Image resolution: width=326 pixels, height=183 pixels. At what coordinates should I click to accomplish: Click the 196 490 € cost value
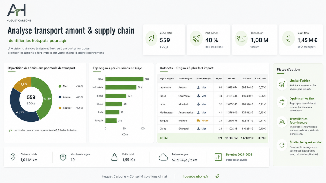pos(247,96)
